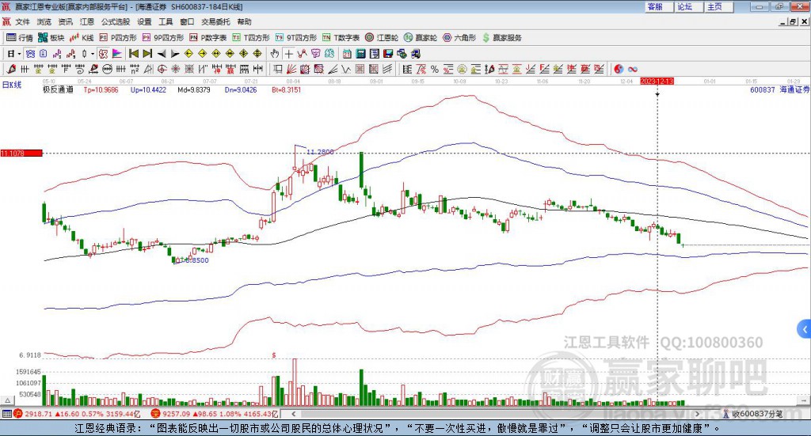Click the 2023-12-13 date marker
811x436 pixels.
coord(657,81)
